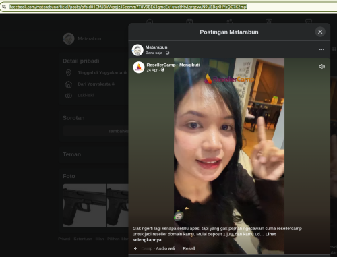The image size is (337, 257).
Task: Click the 'Teman' section heading
Action: point(71,154)
